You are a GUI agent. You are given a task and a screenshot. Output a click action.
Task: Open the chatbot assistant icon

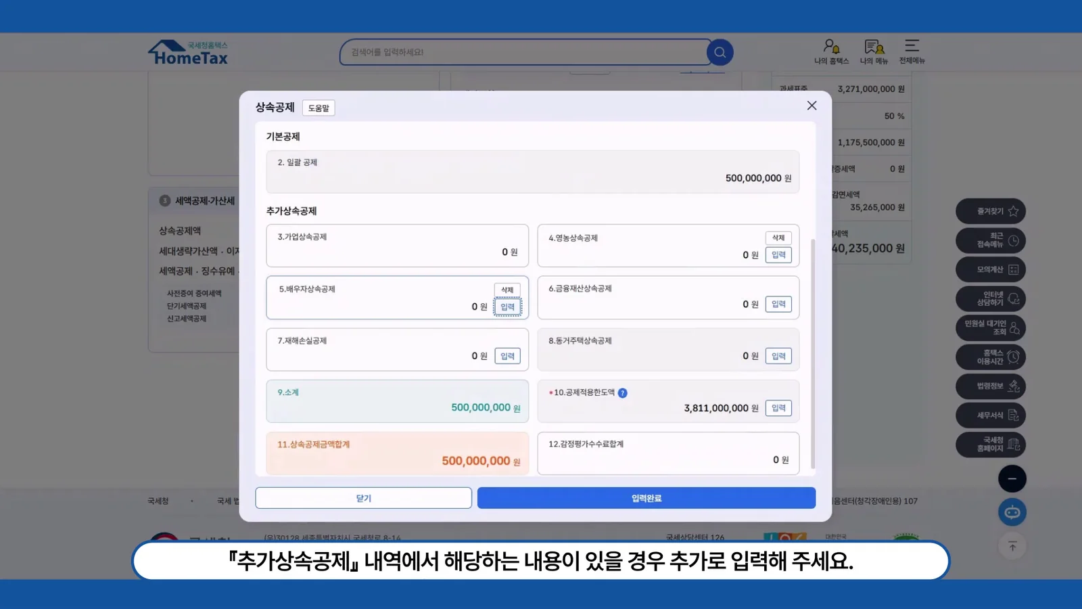(x=1012, y=512)
